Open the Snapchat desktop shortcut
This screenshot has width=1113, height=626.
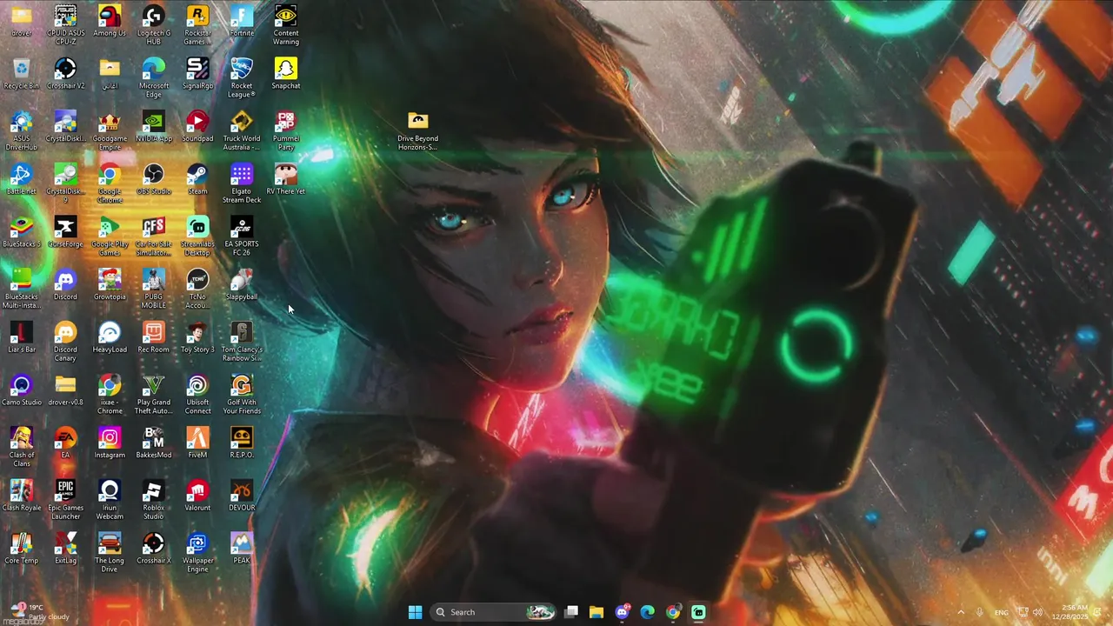286,75
